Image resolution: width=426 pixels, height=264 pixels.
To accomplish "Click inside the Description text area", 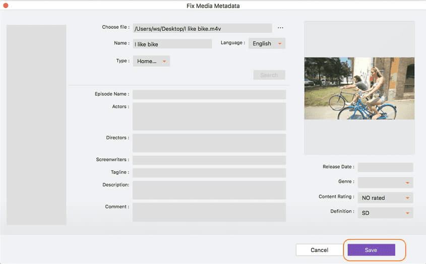I will point(209,190).
